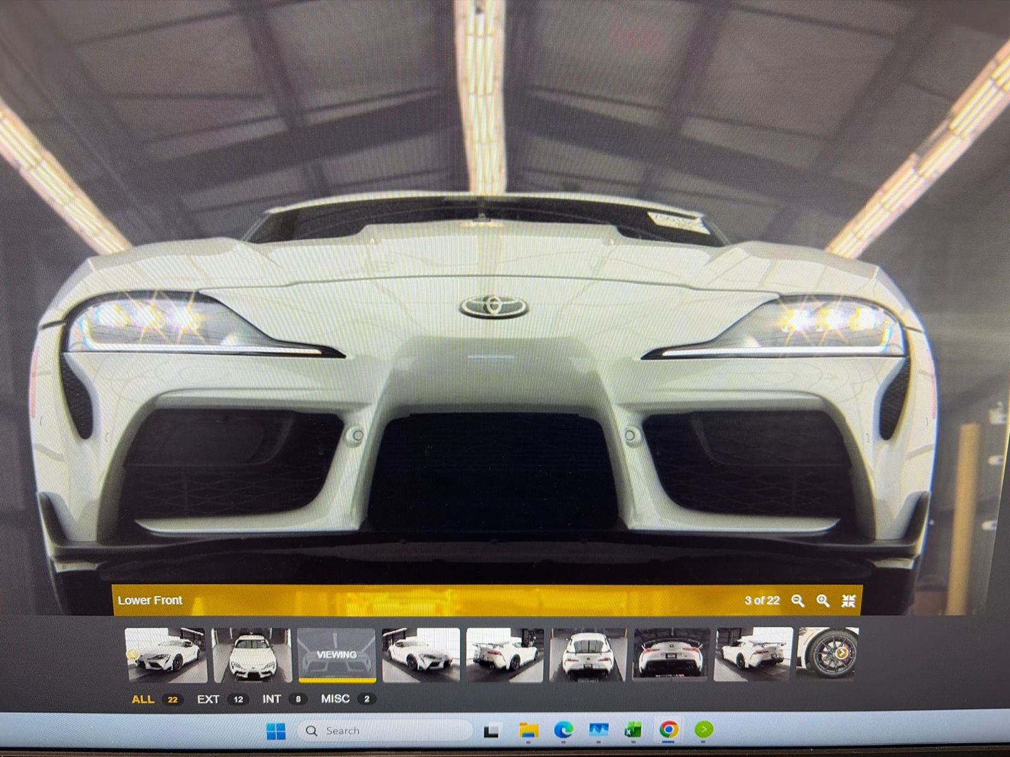Open the green arrow app in the taskbar
Screen dimensions: 1010x757
point(704,730)
